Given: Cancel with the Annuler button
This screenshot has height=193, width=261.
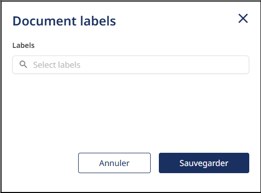Looking at the screenshot, I should click(114, 163).
